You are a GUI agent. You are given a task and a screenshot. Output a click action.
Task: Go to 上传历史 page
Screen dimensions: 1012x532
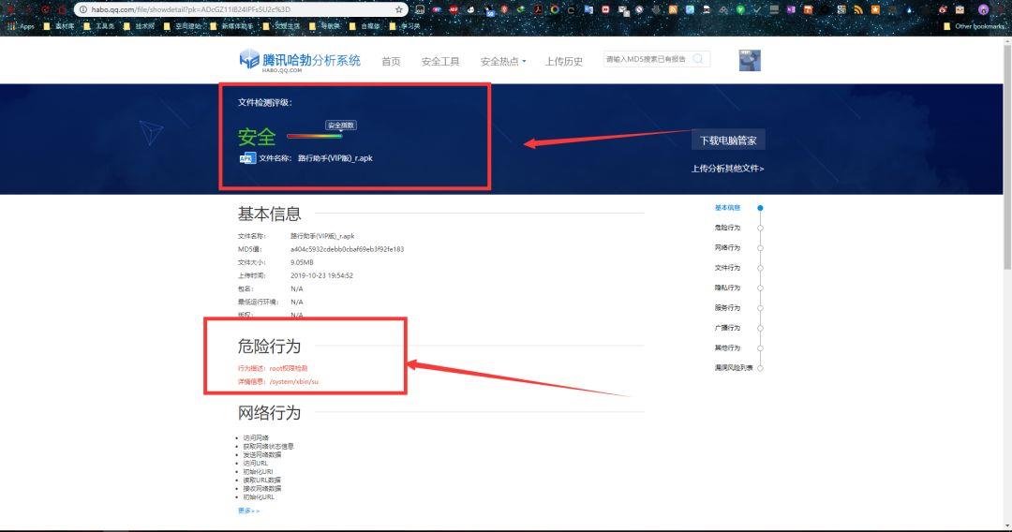[x=564, y=61]
